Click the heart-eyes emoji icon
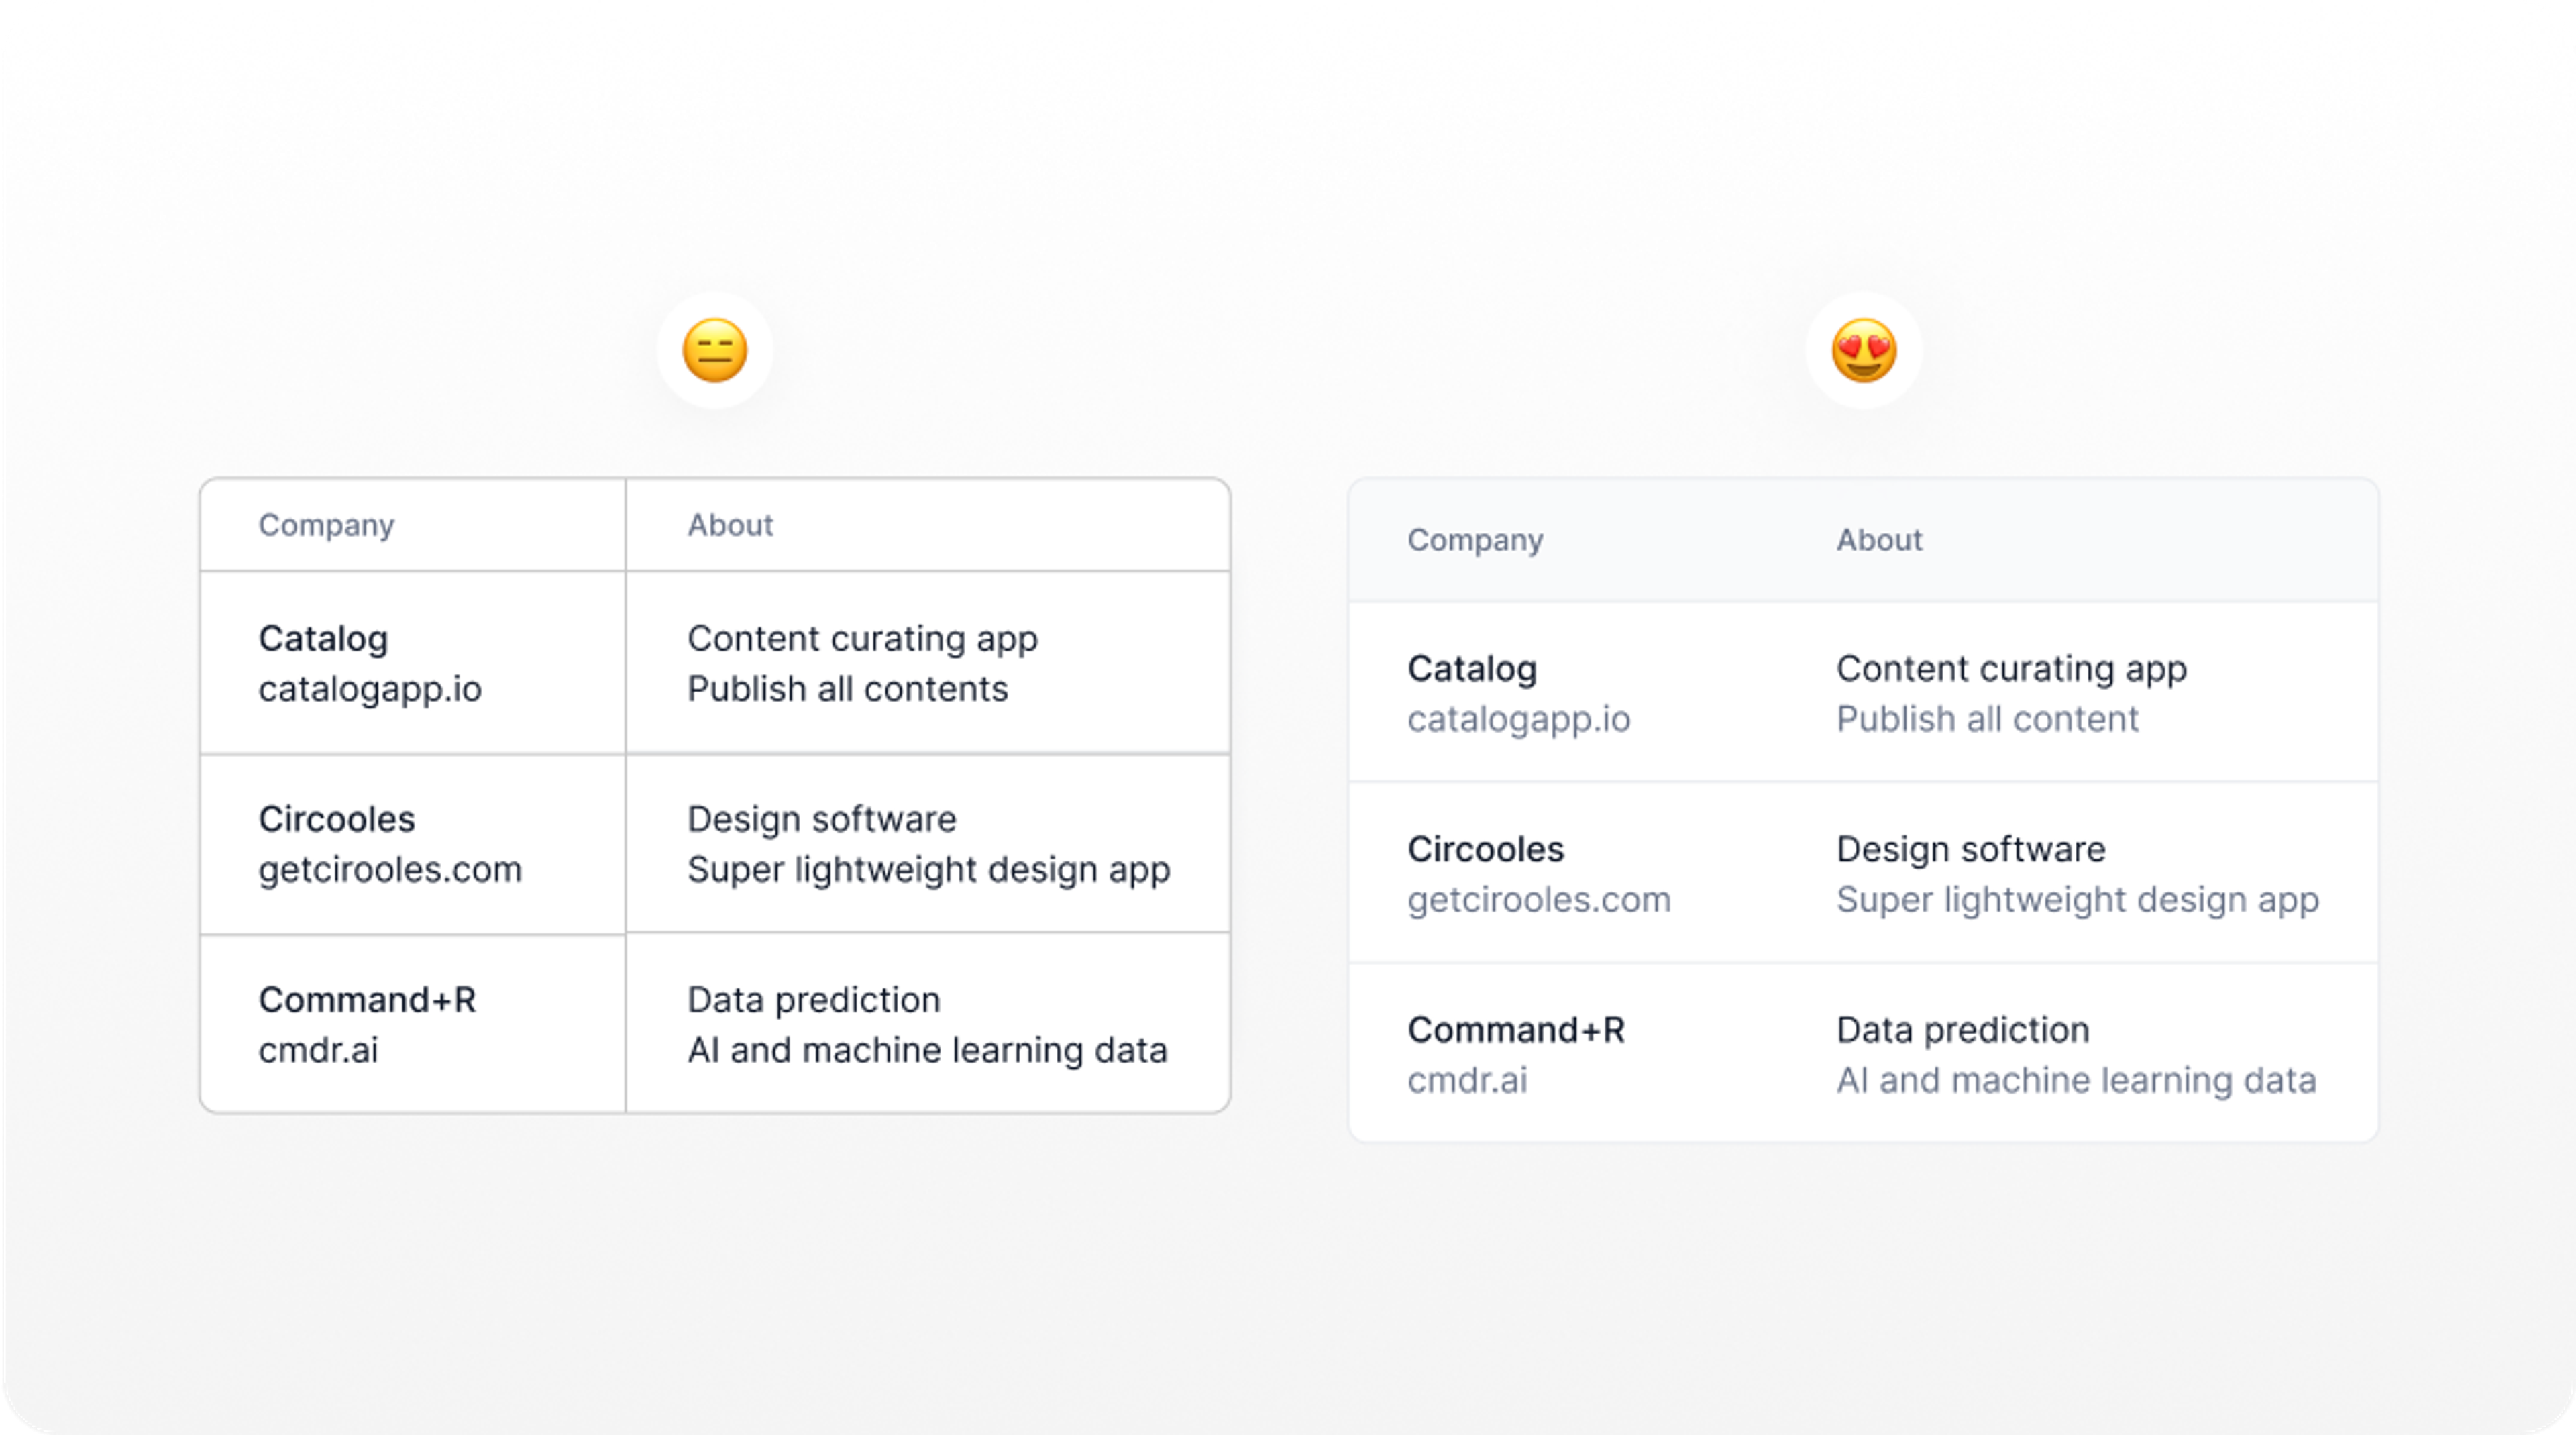 pos(1864,350)
